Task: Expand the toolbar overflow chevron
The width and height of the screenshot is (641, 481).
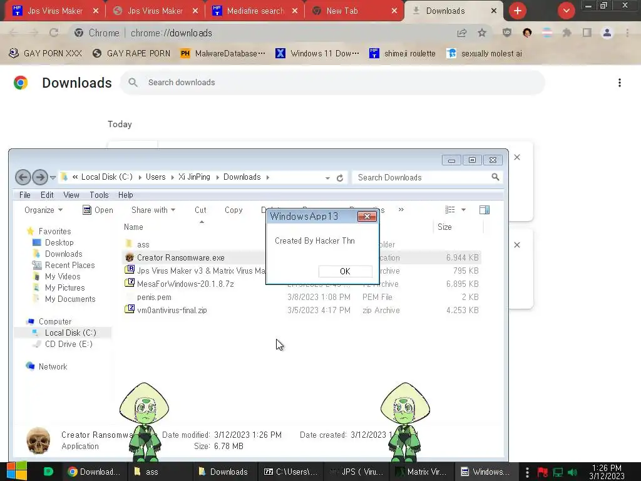Action: pyautogui.click(x=401, y=209)
